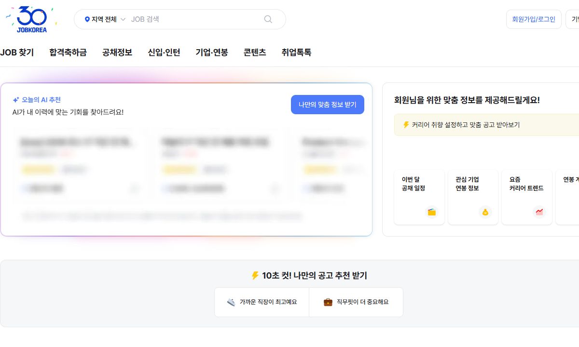This screenshot has width=579, height=347.
Task: Select 가까운 직장이 최고예요 option
Action: (262, 302)
